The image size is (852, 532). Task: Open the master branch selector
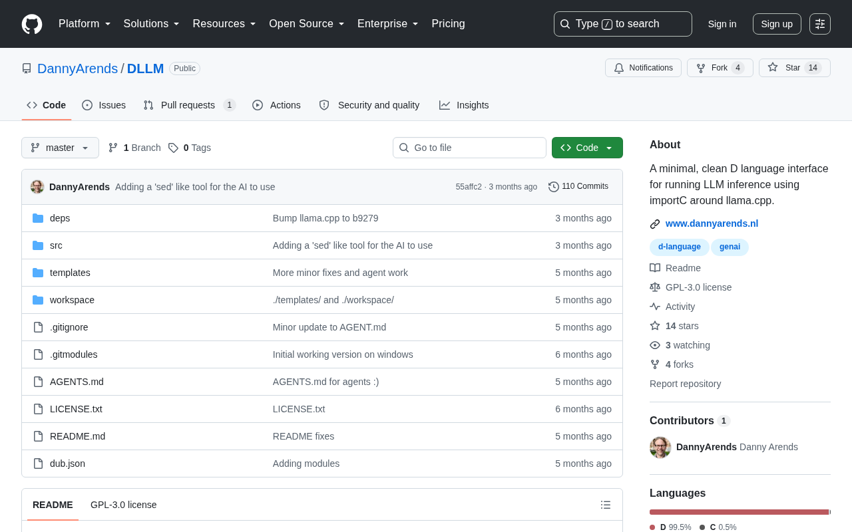click(60, 148)
